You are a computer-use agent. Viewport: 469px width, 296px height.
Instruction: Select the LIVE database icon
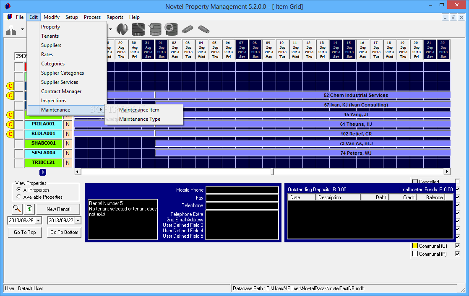[138, 29]
